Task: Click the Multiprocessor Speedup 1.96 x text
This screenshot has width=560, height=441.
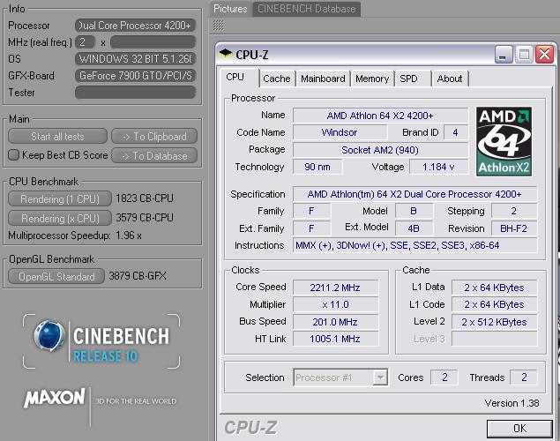Action: (x=75, y=235)
